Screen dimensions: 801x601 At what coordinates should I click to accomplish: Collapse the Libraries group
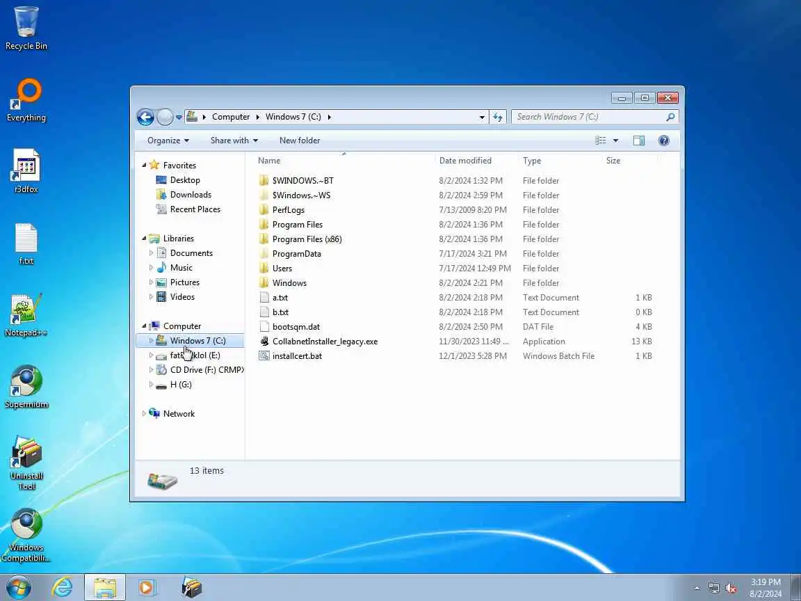pyautogui.click(x=144, y=238)
